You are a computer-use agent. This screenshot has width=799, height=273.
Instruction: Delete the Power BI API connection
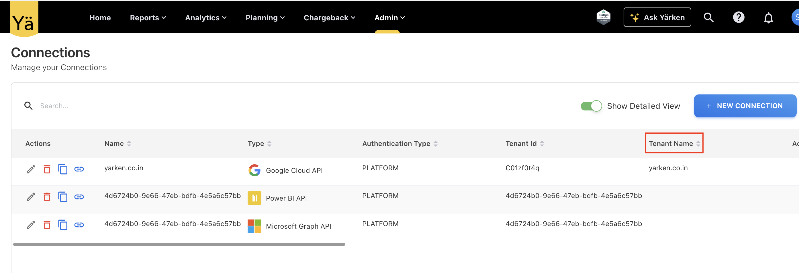(47, 197)
